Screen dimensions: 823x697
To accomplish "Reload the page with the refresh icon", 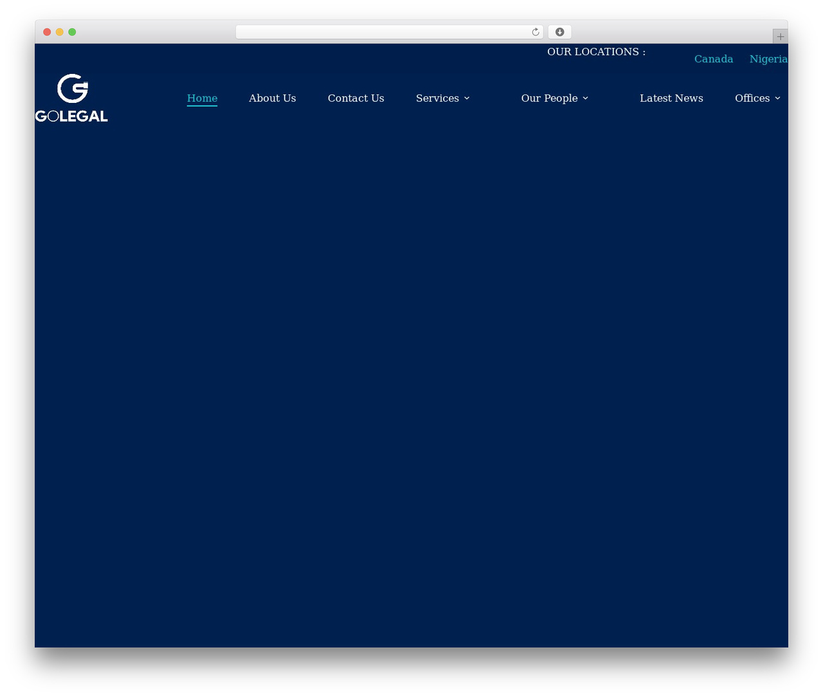I will (x=536, y=32).
